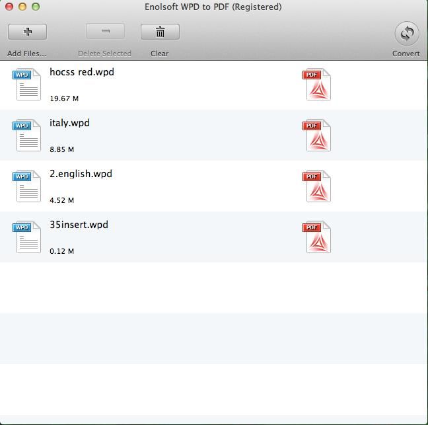Click the 19.67 M file size

64,98
